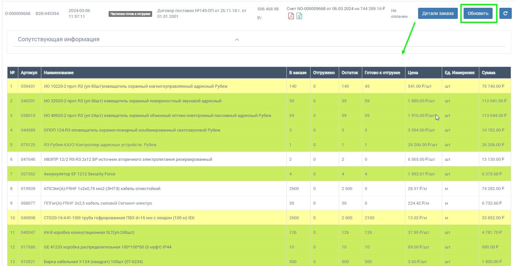Click the Обновить button
The height and width of the screenshot is (266, 515).
478,13
